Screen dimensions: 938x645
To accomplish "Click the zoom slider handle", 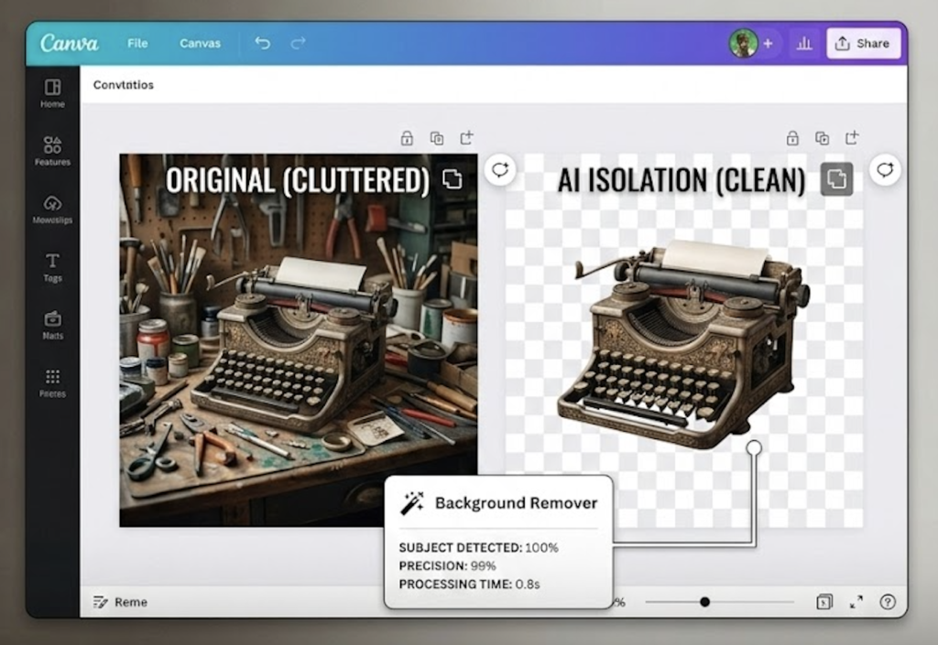I will point(704,602).
